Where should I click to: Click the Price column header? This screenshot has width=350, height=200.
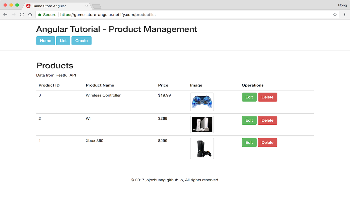click(163, 85)
